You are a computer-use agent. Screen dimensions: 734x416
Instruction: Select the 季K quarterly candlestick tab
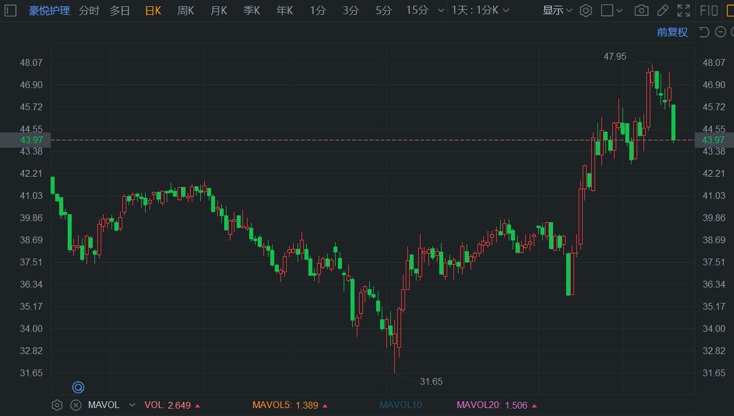pos(251,10)
